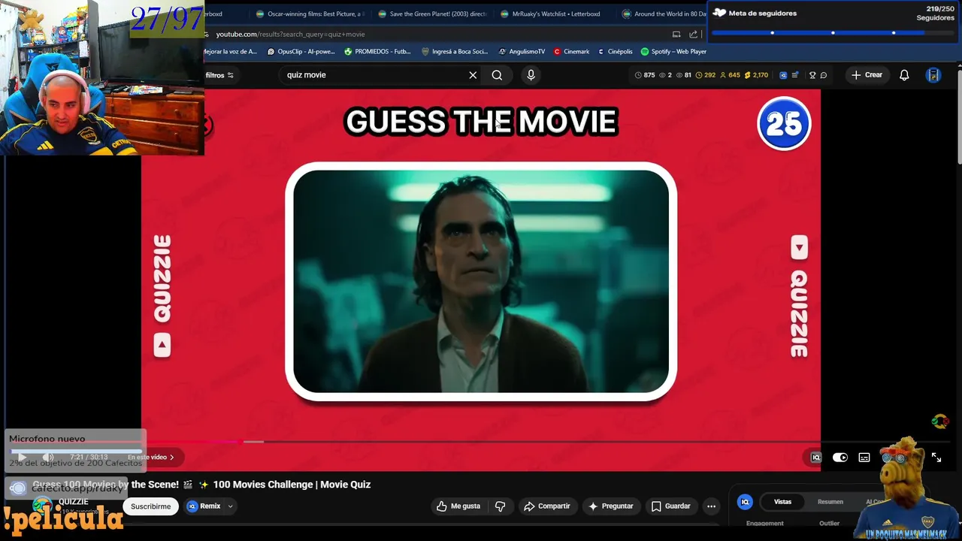Click the dollar stat showing 2,170
Image resolution: width=962 pixels, height=541 pixels.
pyautogui.click(x=756, y=75)
